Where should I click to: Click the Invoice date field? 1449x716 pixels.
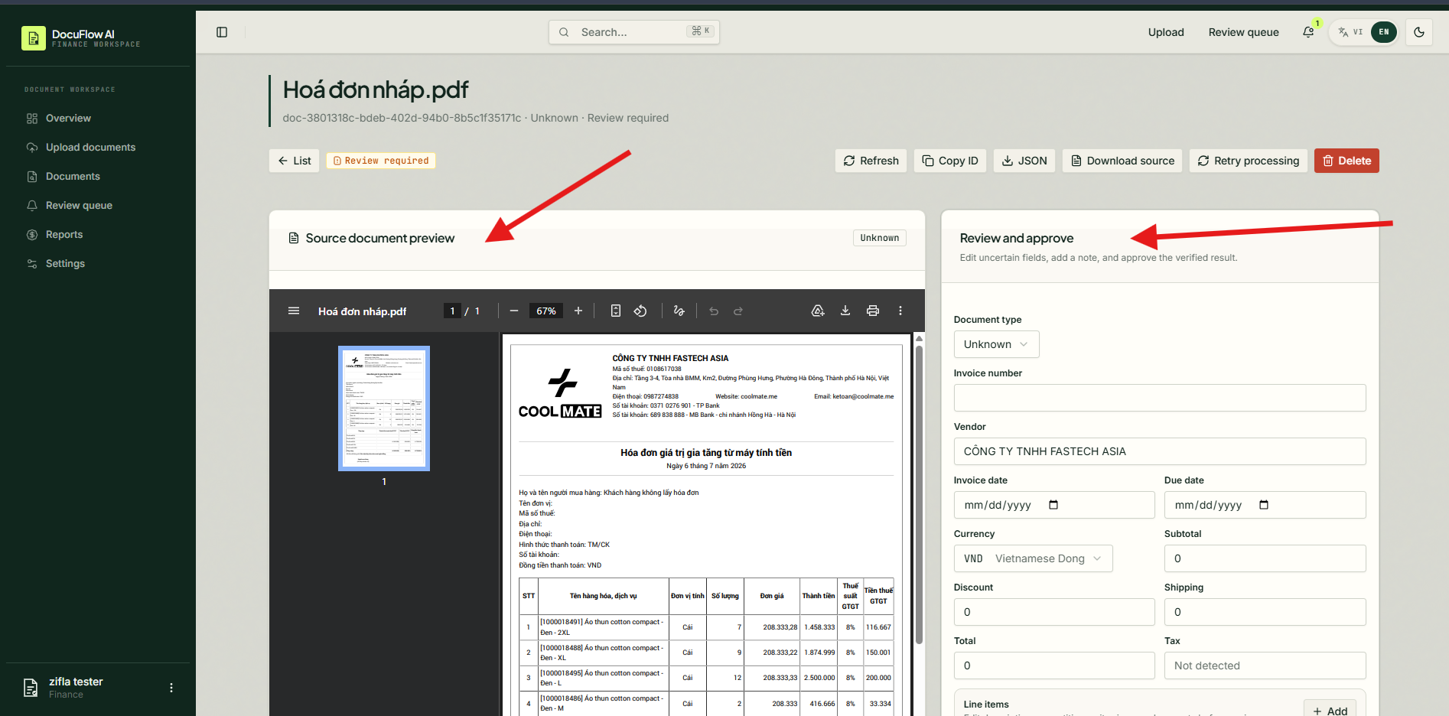[x=1054, y=505]
